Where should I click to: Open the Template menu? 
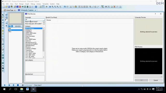[45, 4]
